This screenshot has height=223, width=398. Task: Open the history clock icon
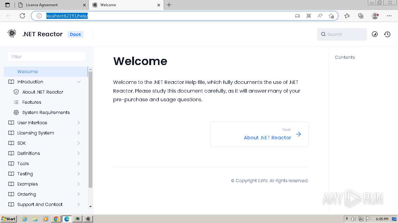point(387,34)
